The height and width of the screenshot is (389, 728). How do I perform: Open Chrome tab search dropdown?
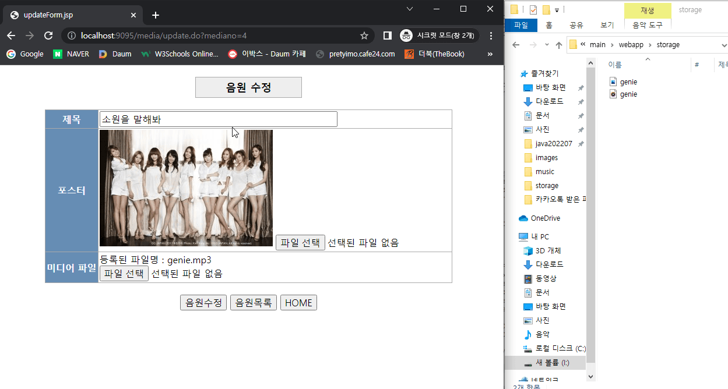click(x=410, y=9)
